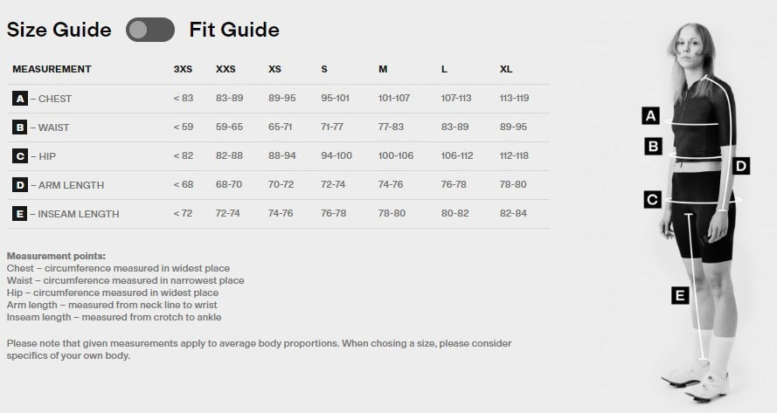Click the C hip marker on model photo
The width and height of the screenshot is (777, 413).
[651, 200]
